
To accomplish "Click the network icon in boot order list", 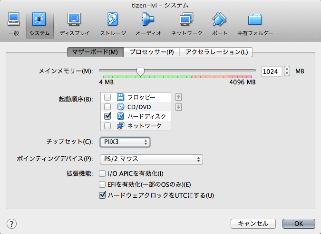I will (120, 125).
